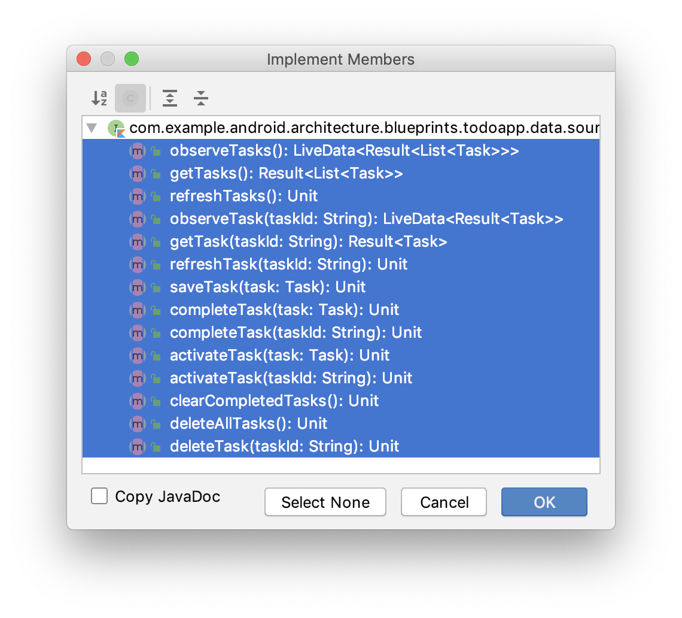
Task: Enable the Copy JavaDoc checkbox
Action: pos(99,496)
